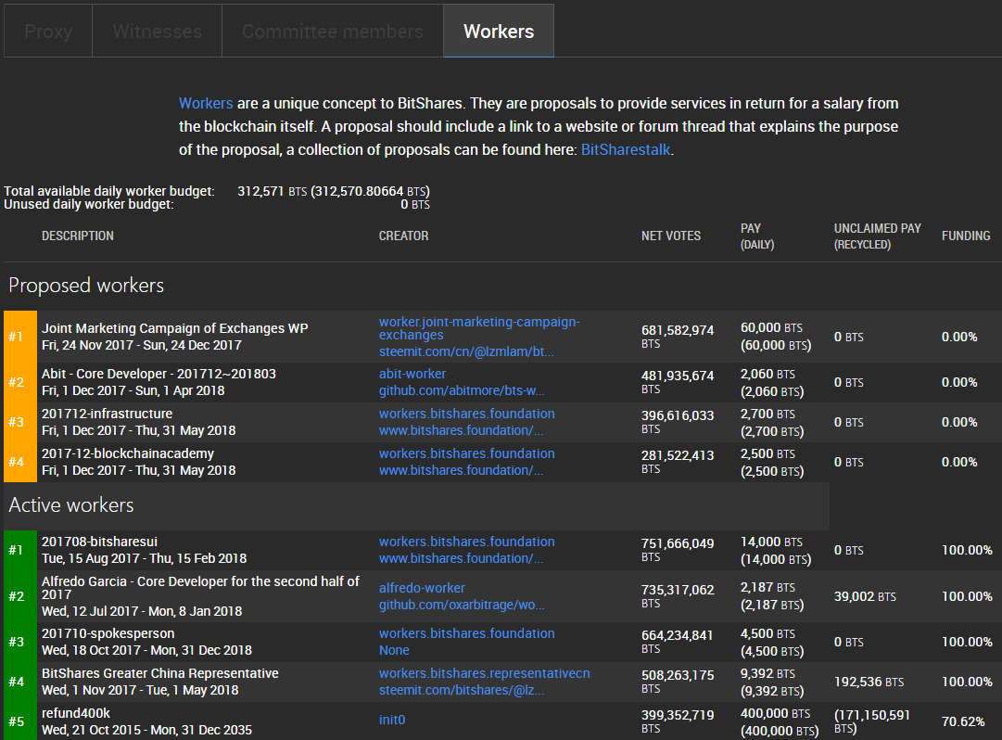Switch to the Proxy tab
1002x740 pixels.
48,32
